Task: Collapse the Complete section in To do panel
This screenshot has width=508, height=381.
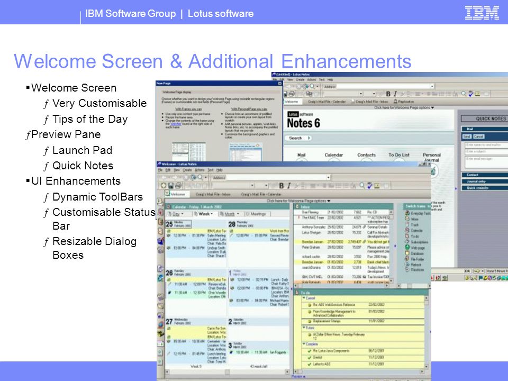Action: point(304,344)
